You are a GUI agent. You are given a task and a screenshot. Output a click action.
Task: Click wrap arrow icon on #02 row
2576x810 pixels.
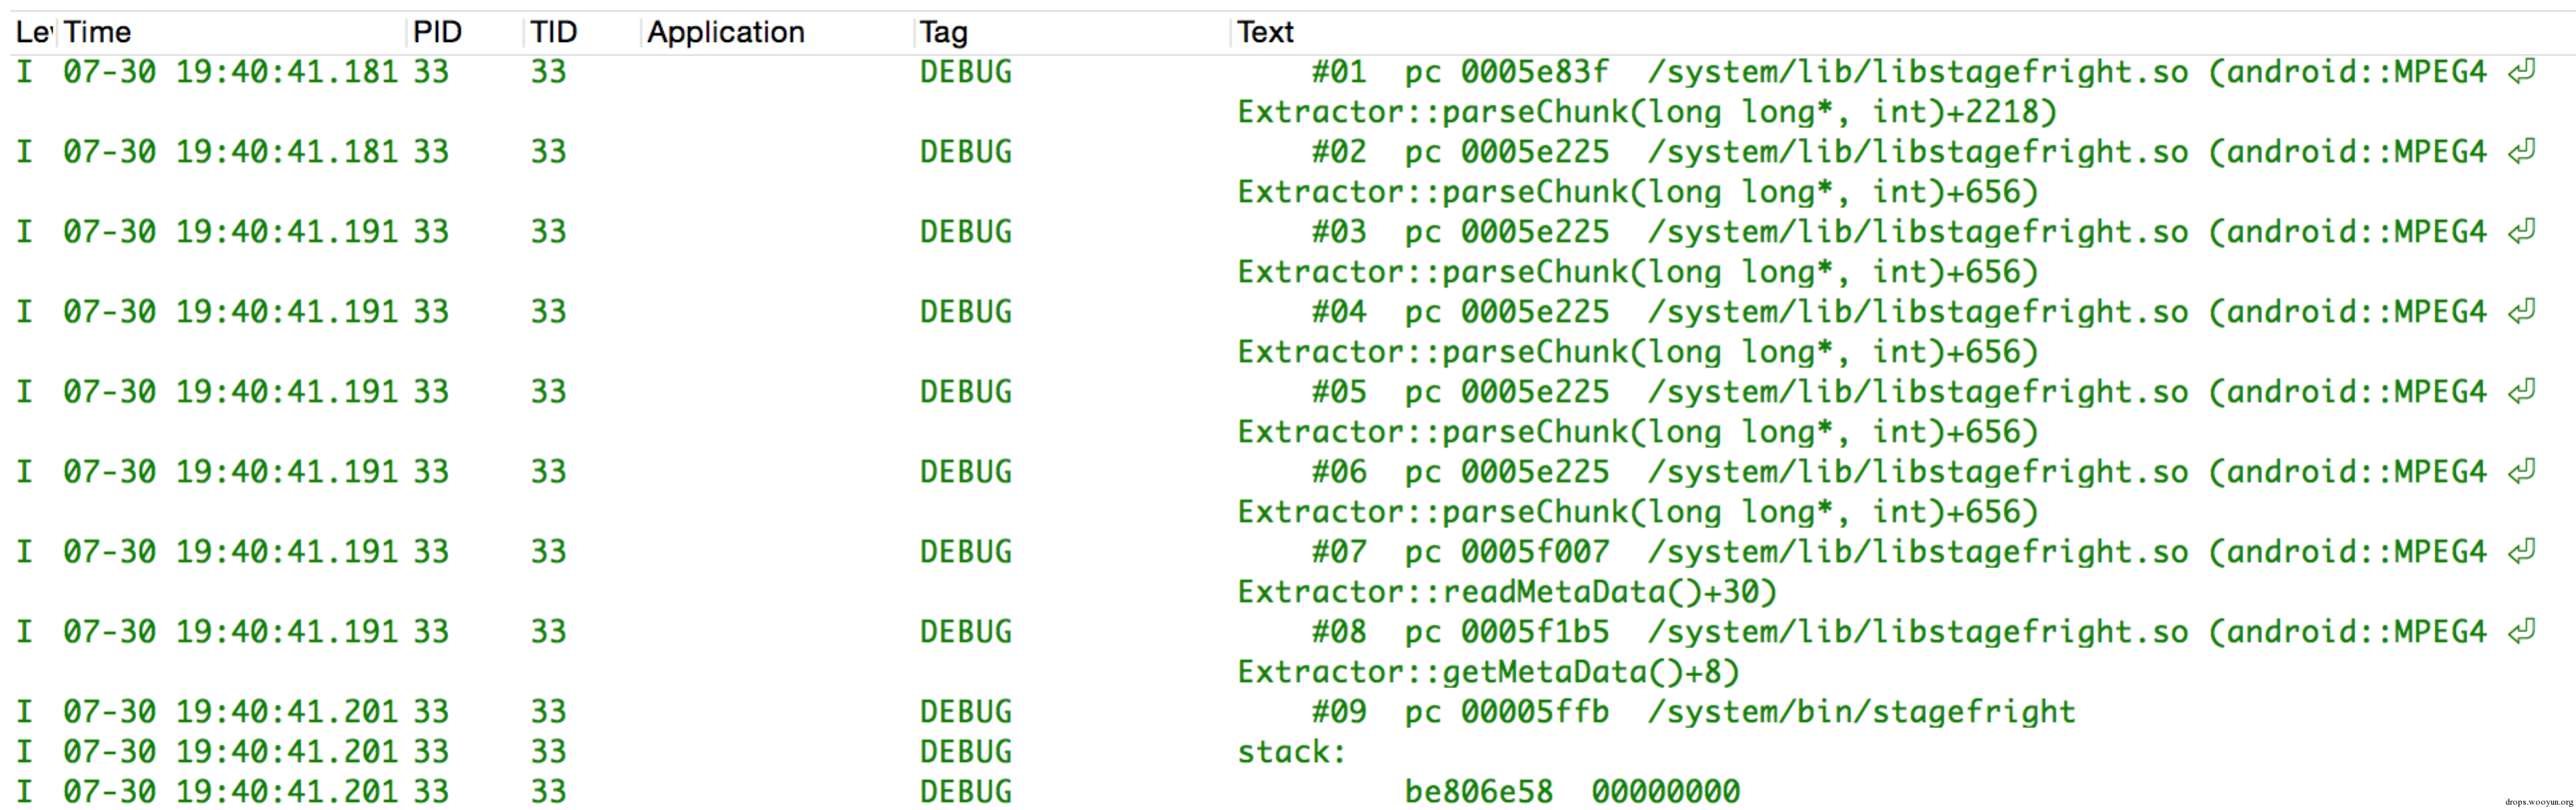(2522, 152)
